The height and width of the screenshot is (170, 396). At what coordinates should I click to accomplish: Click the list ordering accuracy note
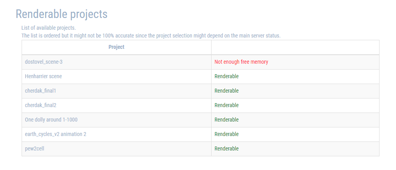pyautogui.click(x=151, y=36)
